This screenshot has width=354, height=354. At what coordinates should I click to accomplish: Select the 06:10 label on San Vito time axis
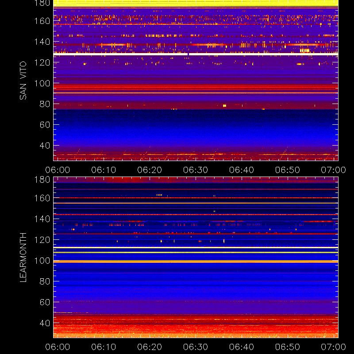click(x=104, y=170)
